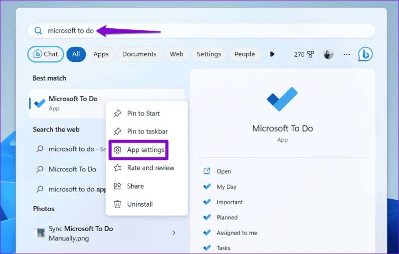Choose Pin to Start from context menu

point(147,113)
